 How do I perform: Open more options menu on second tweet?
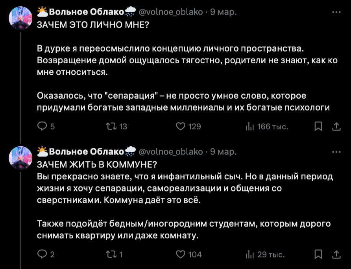click(x=336, y=152)
